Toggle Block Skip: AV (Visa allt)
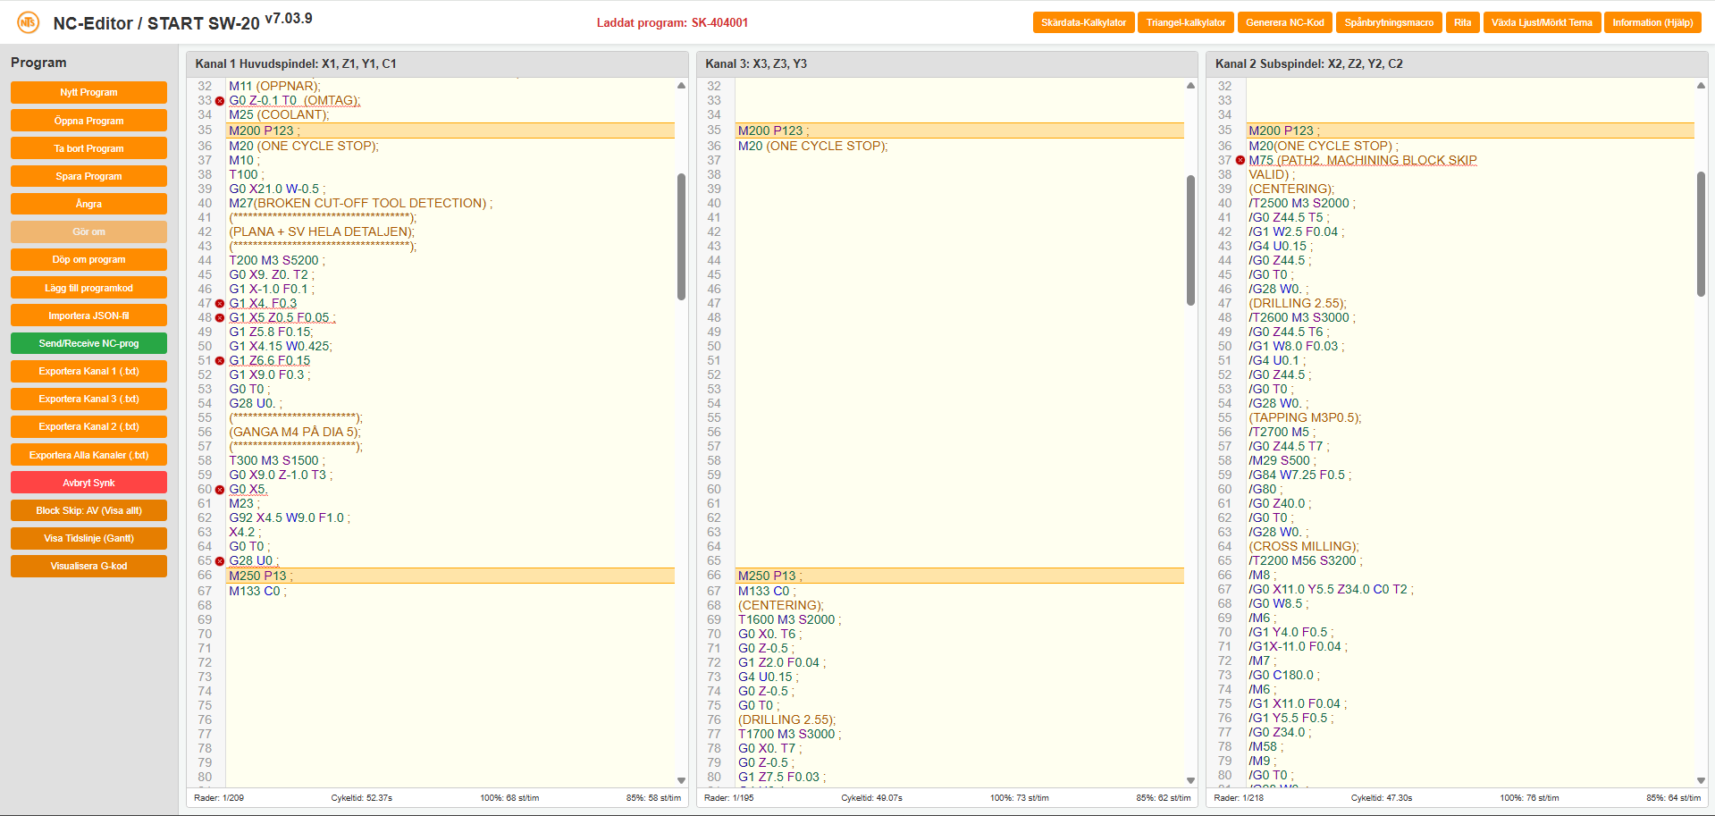Screen dimensions: 1715x816 (88, 510)
